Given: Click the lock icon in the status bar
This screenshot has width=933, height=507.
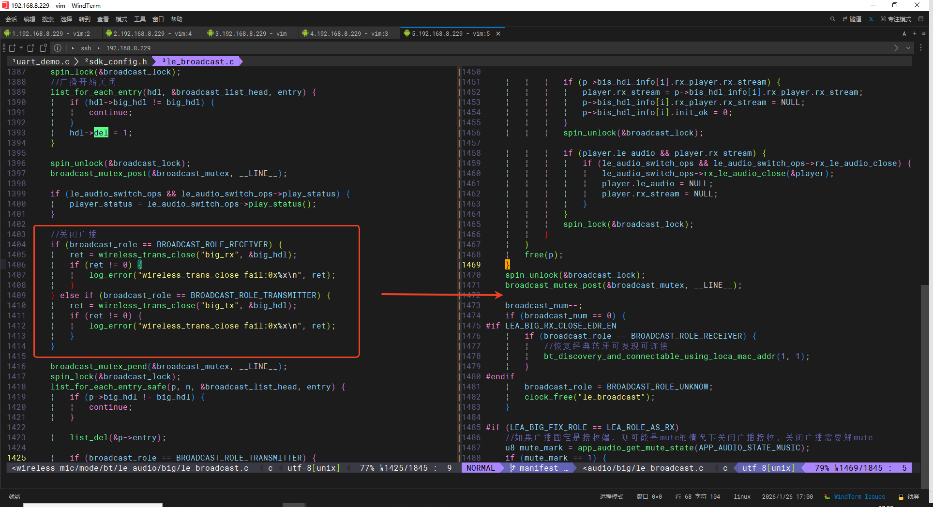Looking at the screenshot, I should click(901, 497).
